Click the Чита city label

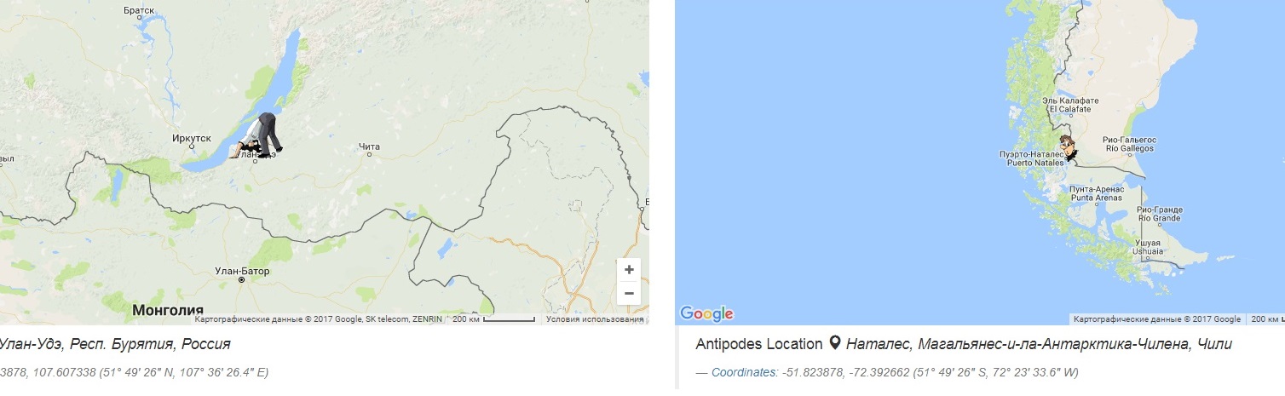(369, 146)
